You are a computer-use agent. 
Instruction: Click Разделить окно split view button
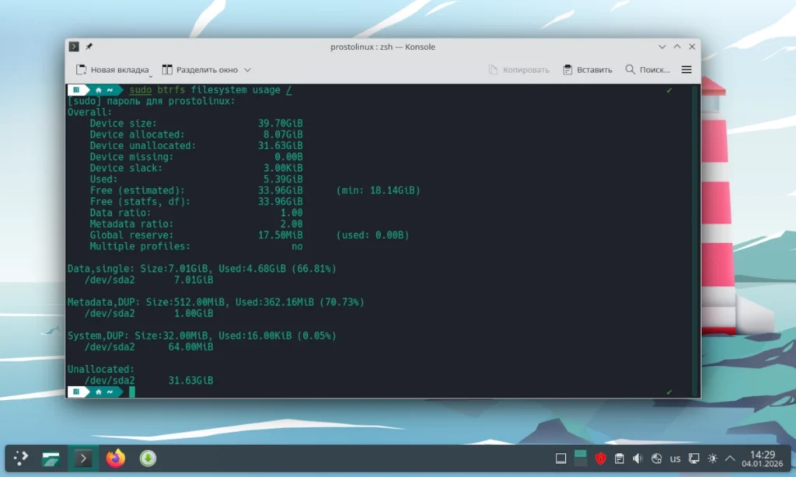(200, 70)
